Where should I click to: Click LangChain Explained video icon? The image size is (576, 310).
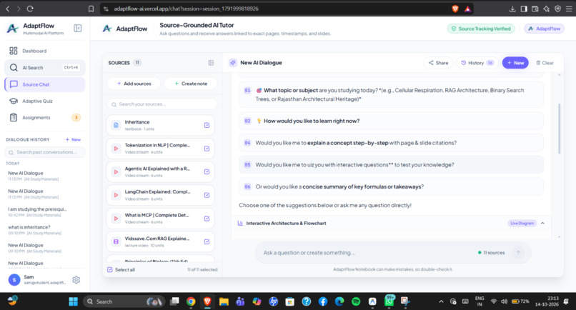tap(116, 195)
